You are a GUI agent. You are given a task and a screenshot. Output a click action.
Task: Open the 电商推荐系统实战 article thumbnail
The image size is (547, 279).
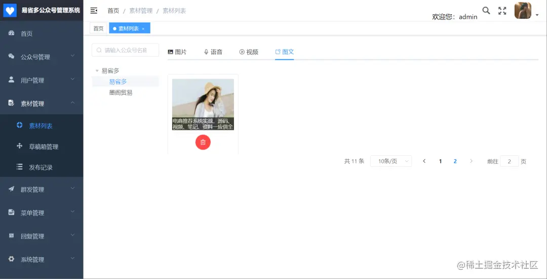click(203, 104)
